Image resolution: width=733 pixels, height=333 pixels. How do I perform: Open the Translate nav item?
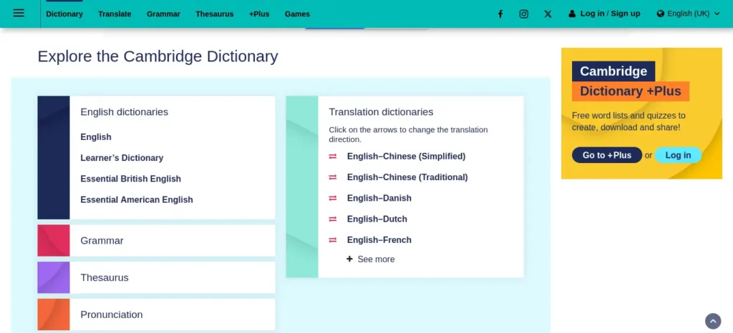[115, 14]
